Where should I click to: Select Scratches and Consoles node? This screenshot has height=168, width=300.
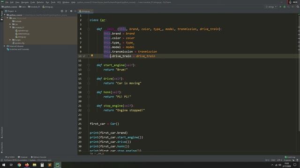[18, 49]
